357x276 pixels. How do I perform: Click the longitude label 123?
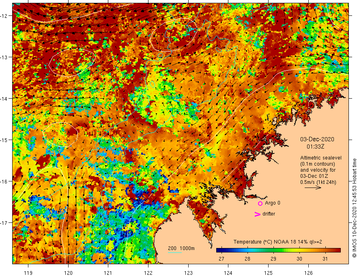[x=188, y=273]
